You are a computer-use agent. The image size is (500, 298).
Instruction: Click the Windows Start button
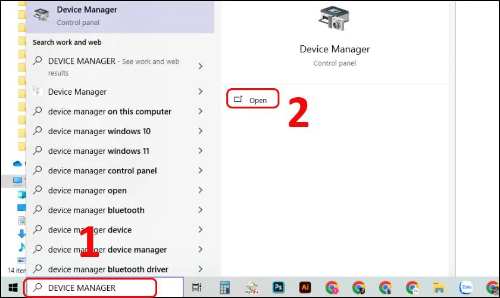(12, 288)
